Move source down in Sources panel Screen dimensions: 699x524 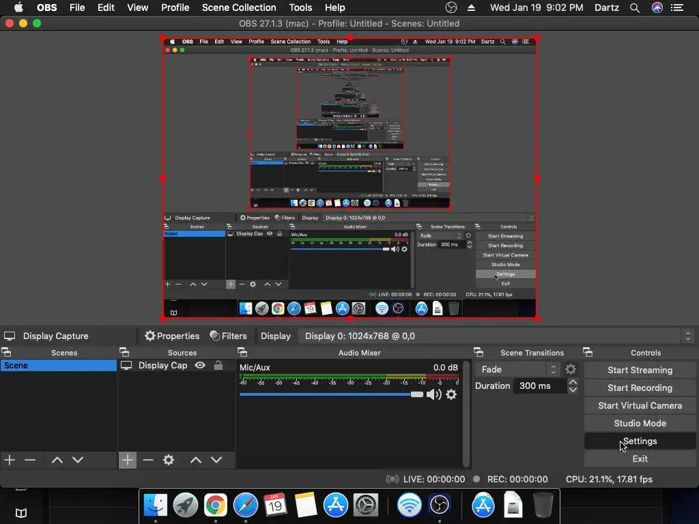coord(216,460)
